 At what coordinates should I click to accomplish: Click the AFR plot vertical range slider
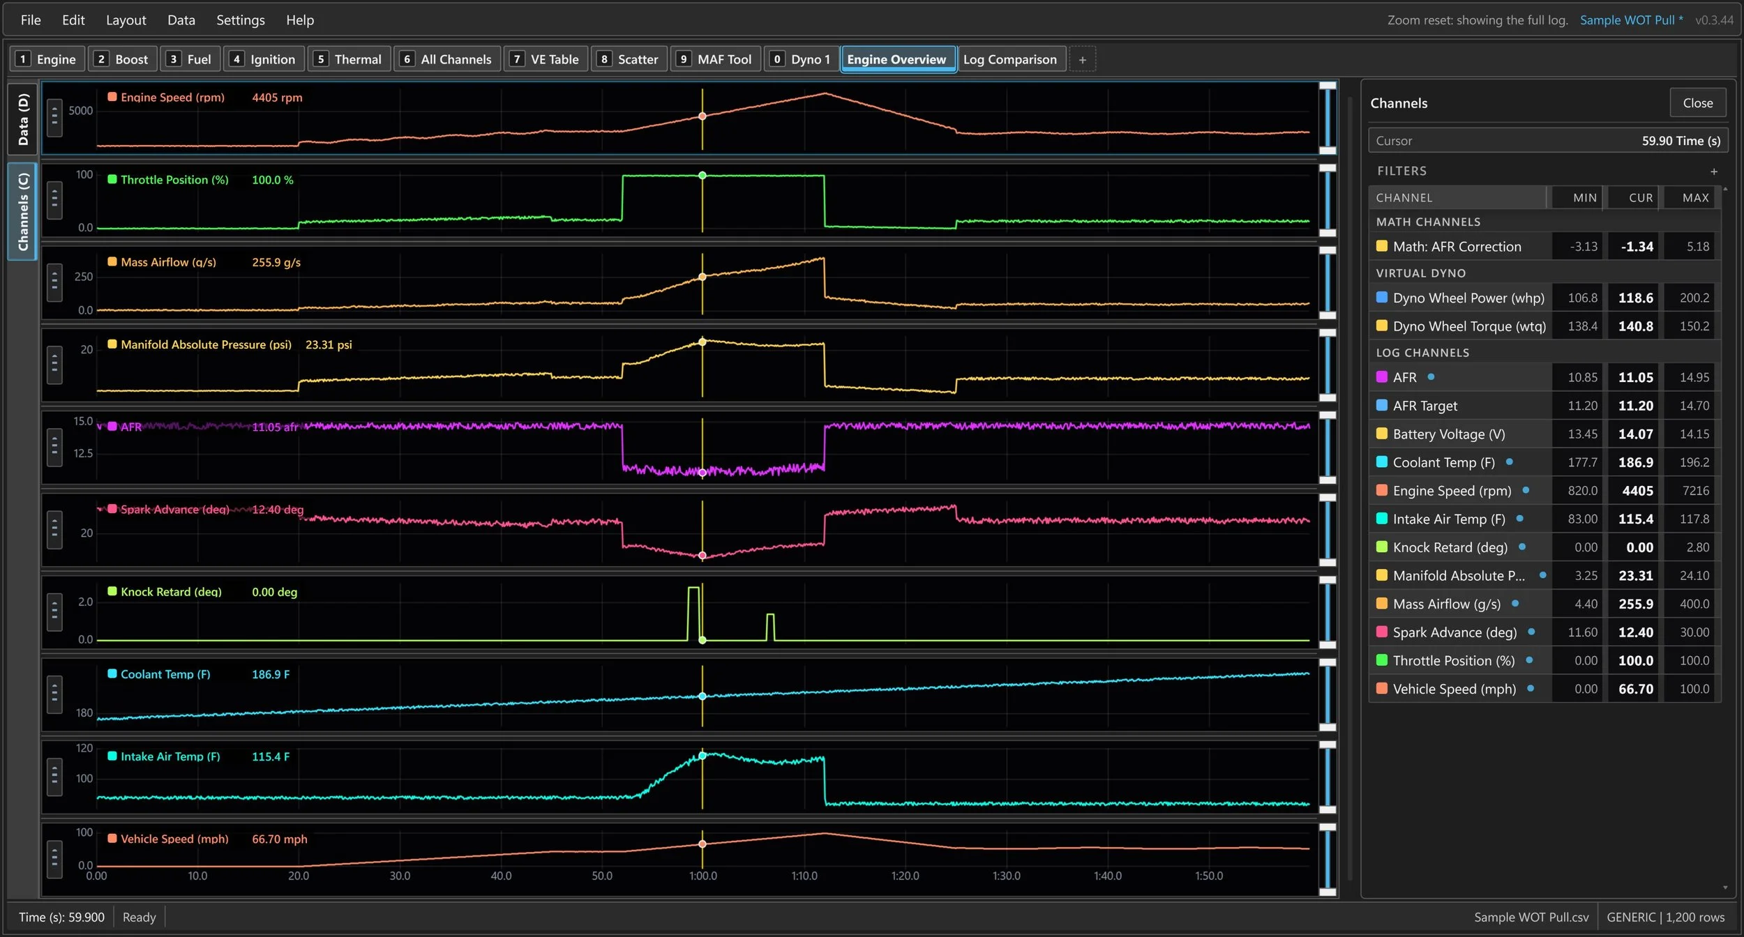click(x=1328, y=448)
